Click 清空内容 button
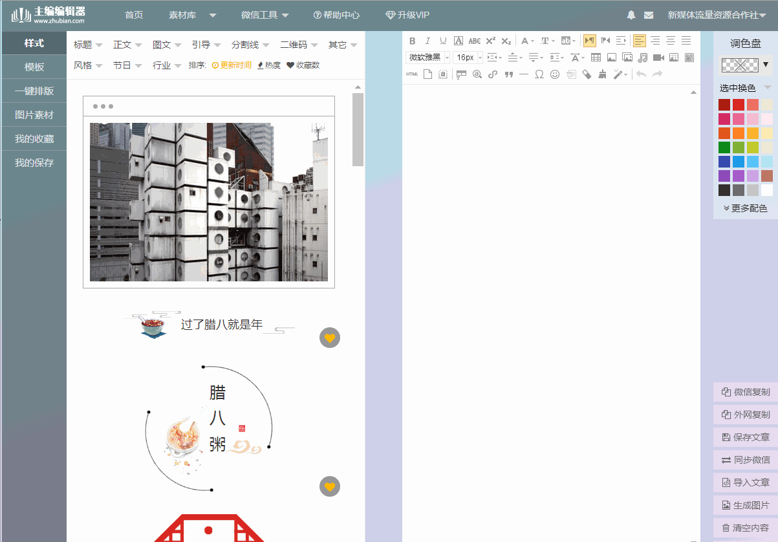This screenshot has width=778, height=542. coord(746,528)
